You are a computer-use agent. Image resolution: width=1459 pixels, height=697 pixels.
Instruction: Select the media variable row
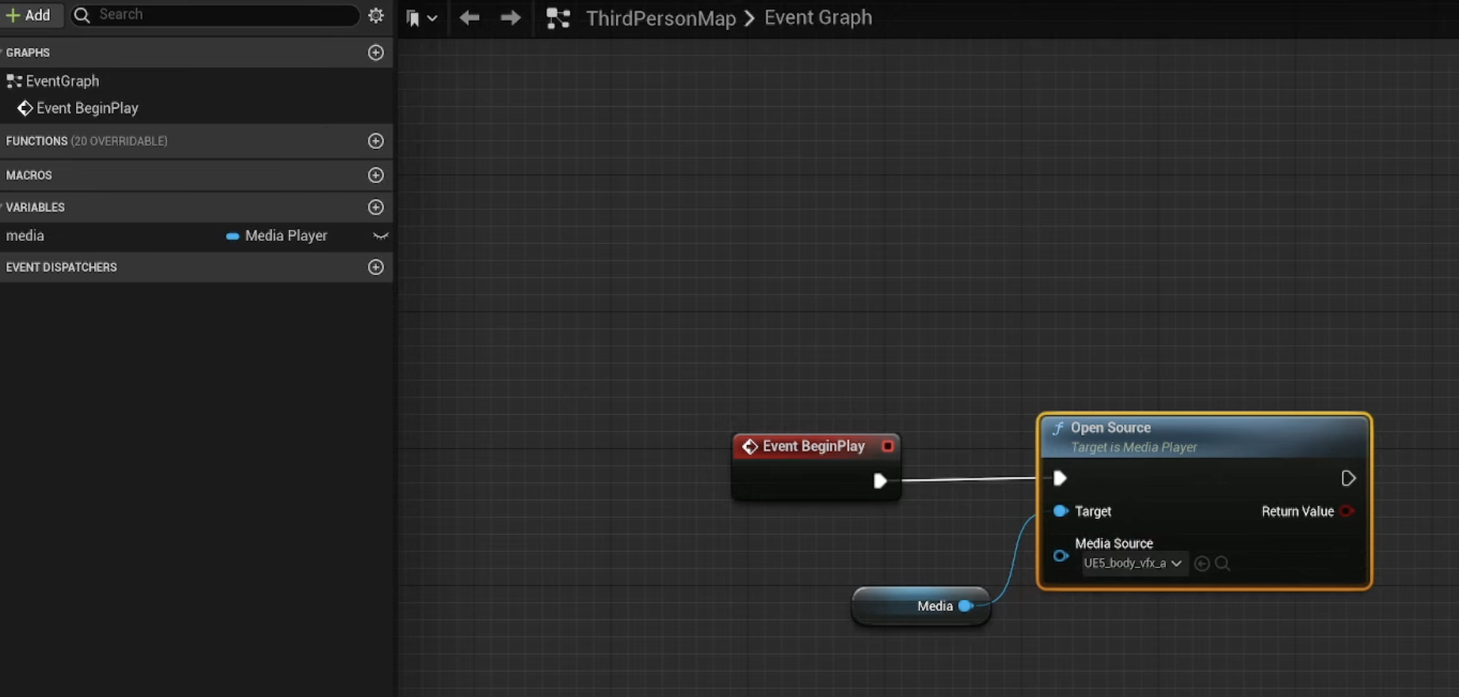click(x=196, y=236)
